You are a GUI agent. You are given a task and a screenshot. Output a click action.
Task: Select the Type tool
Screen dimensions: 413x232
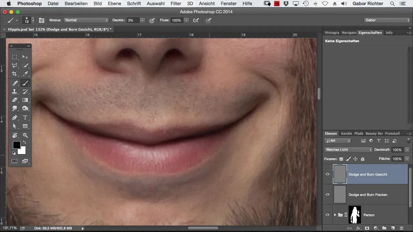point(25,118)
